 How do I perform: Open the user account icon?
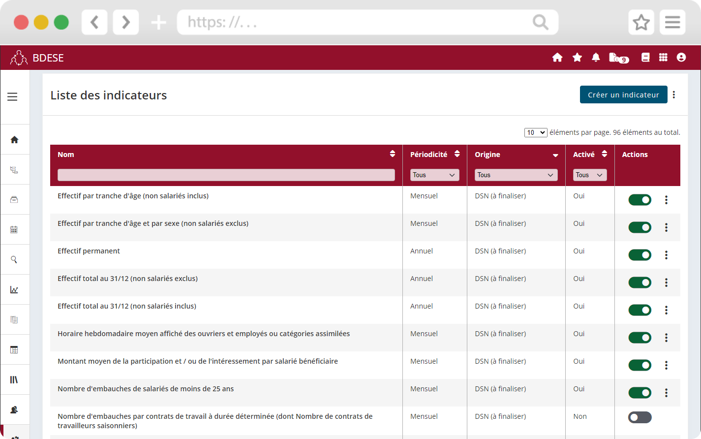tap(681, 58)
